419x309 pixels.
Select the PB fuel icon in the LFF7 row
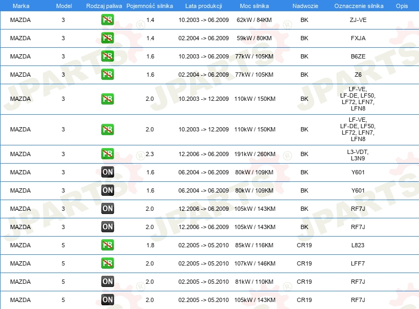coord(107,263)
